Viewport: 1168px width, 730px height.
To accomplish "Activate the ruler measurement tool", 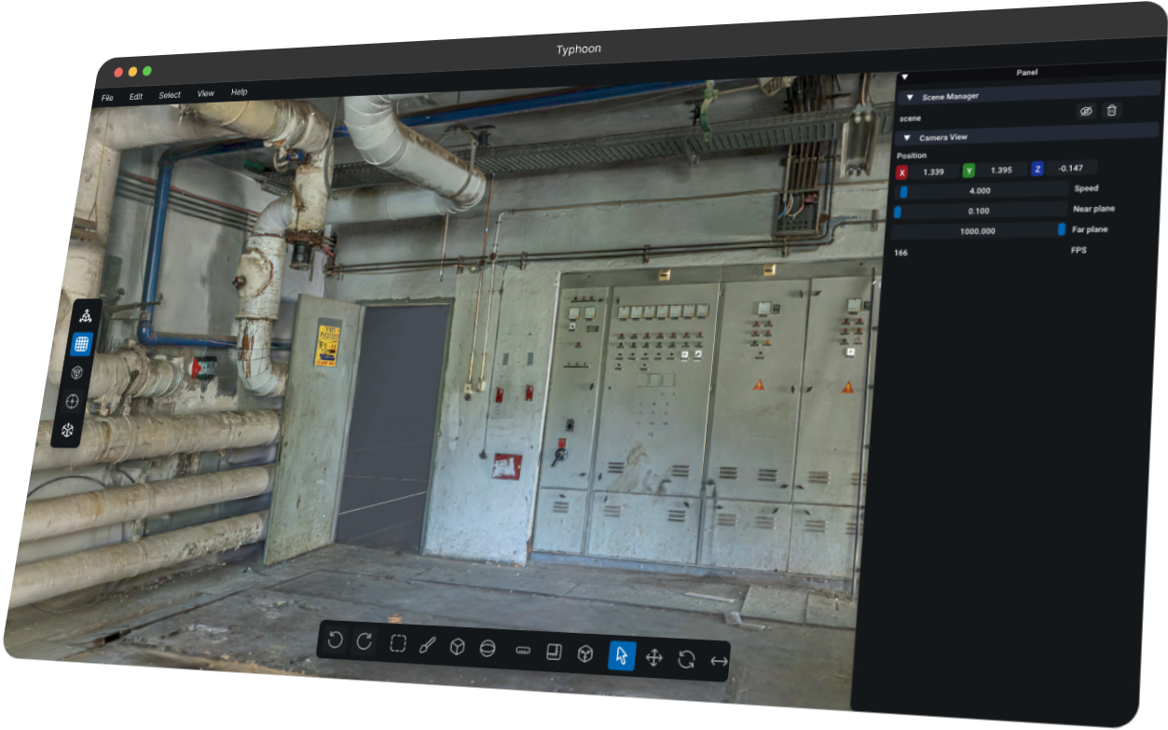I will pyautogui.click(x=523, y=651).
